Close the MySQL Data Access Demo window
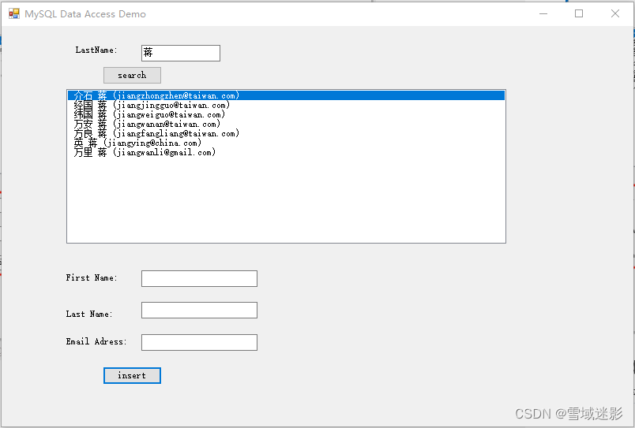 (615, 13)
